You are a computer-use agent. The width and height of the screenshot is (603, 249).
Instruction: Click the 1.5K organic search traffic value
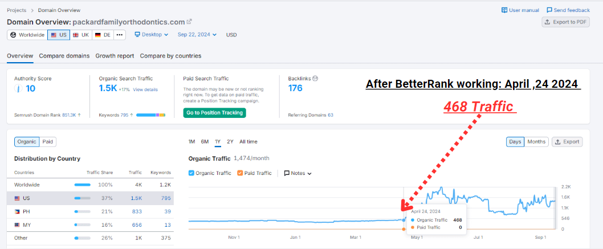click(x=107, y=88)
